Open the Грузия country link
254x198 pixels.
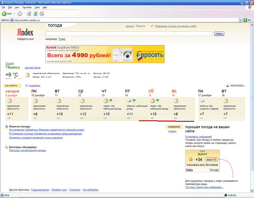10,63
